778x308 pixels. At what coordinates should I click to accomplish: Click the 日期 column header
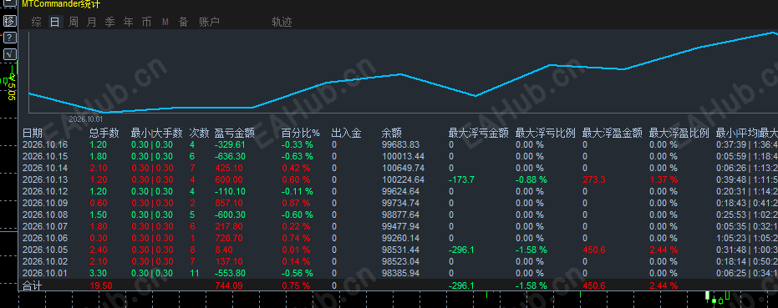tap(33, 133)
